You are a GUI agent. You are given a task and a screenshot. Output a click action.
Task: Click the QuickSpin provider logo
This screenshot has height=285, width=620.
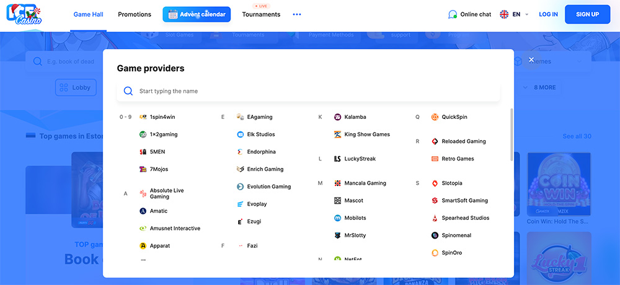pyautogui.click(x=435, y=117)
